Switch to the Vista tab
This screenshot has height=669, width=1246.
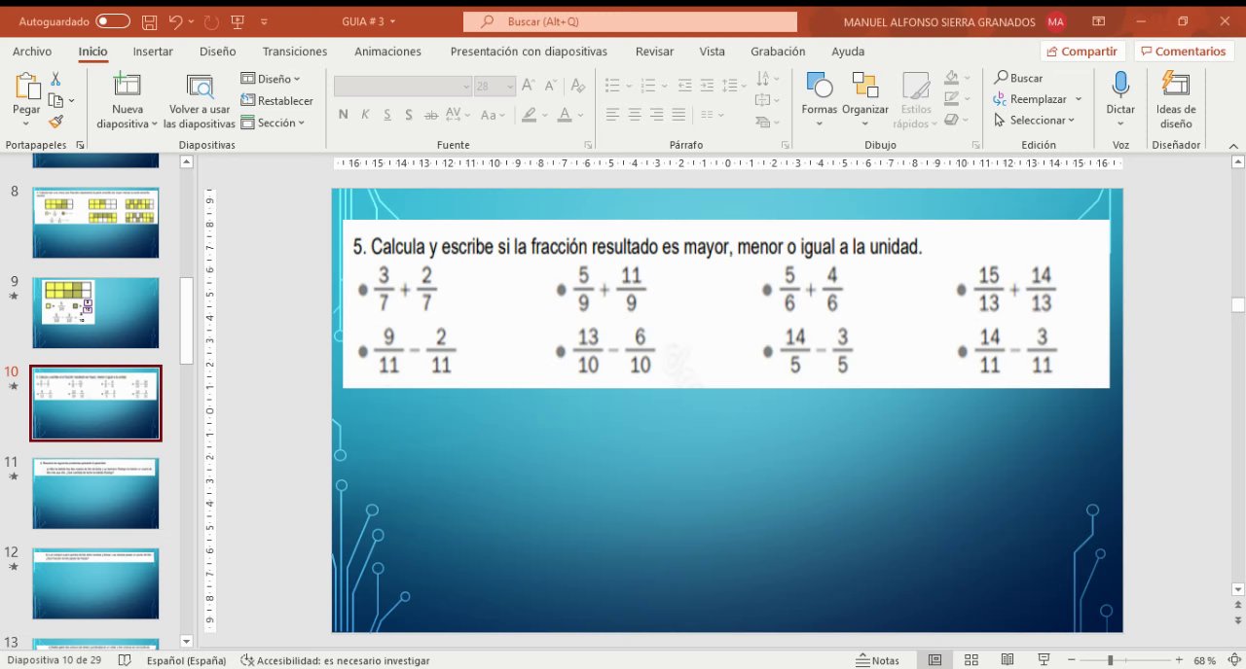coord(712,52)
